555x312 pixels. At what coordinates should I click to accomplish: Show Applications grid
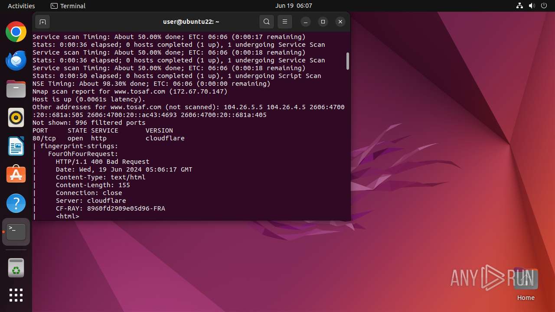[16, 295]
